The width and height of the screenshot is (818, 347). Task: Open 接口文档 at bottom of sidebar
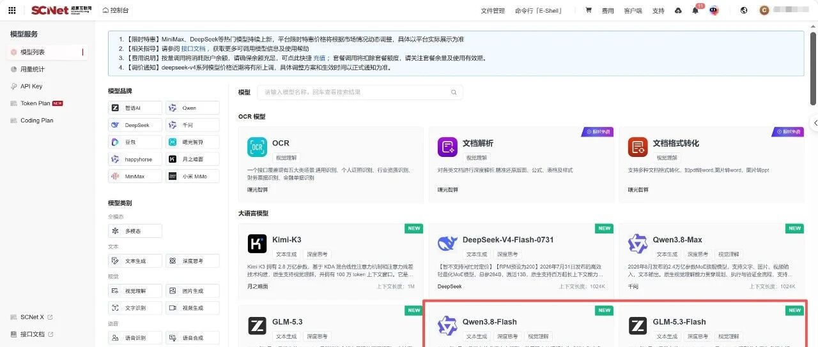pyautogui.click(x=32, y=334)
